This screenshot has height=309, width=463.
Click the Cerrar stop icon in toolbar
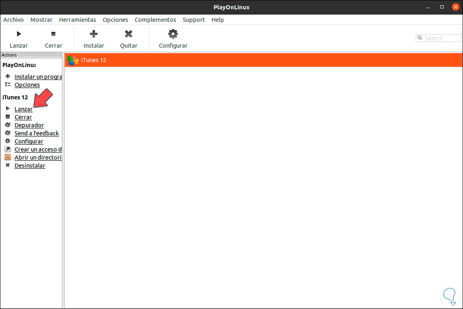coord(53,34)
